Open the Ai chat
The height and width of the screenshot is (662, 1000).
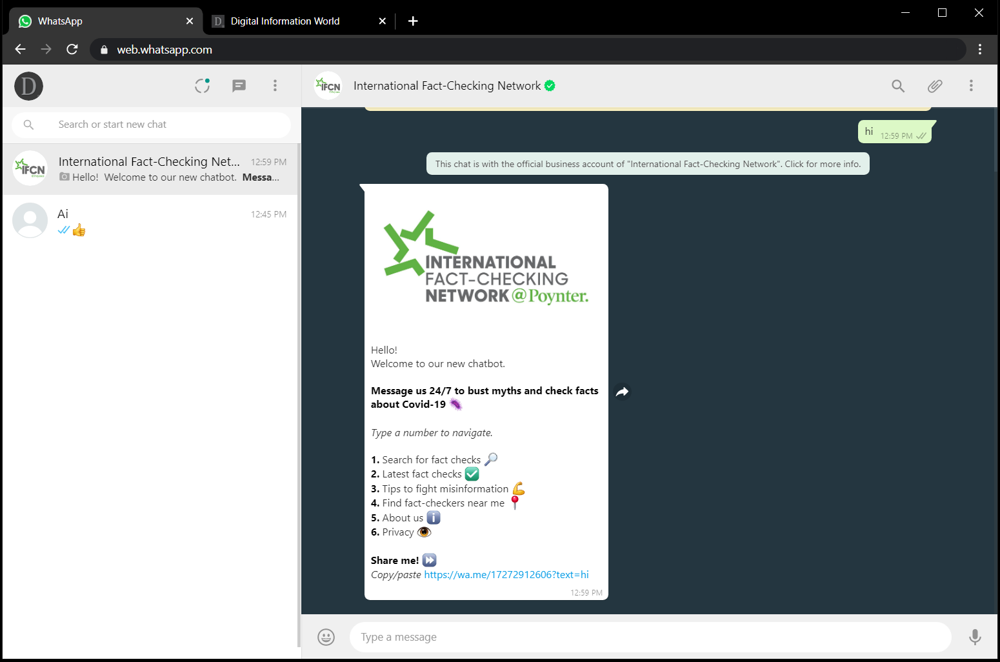(x=150, y=221)
